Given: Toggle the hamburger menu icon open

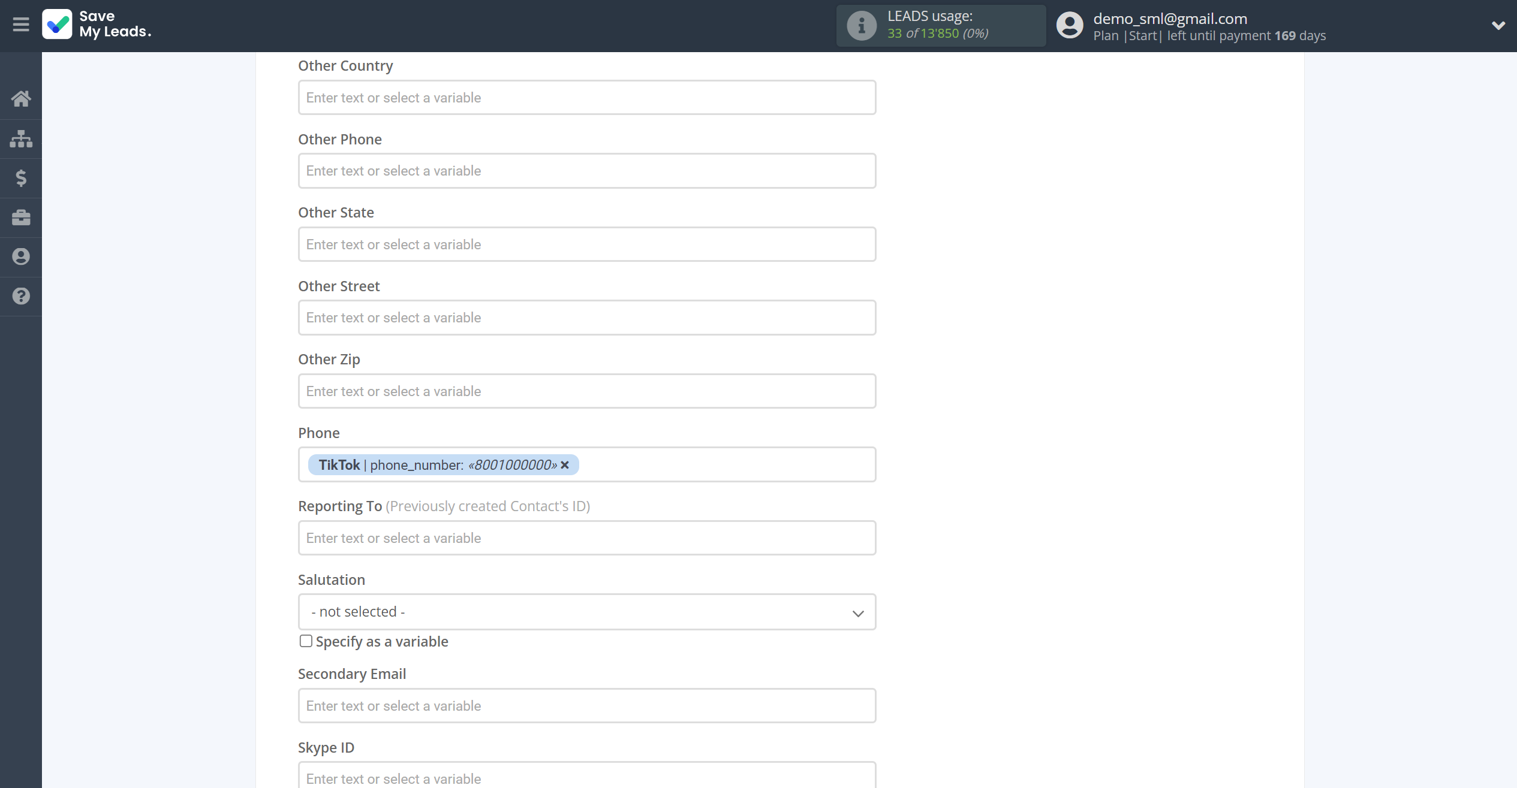Looking at the screenshot, I should click(x=21, y=24).
